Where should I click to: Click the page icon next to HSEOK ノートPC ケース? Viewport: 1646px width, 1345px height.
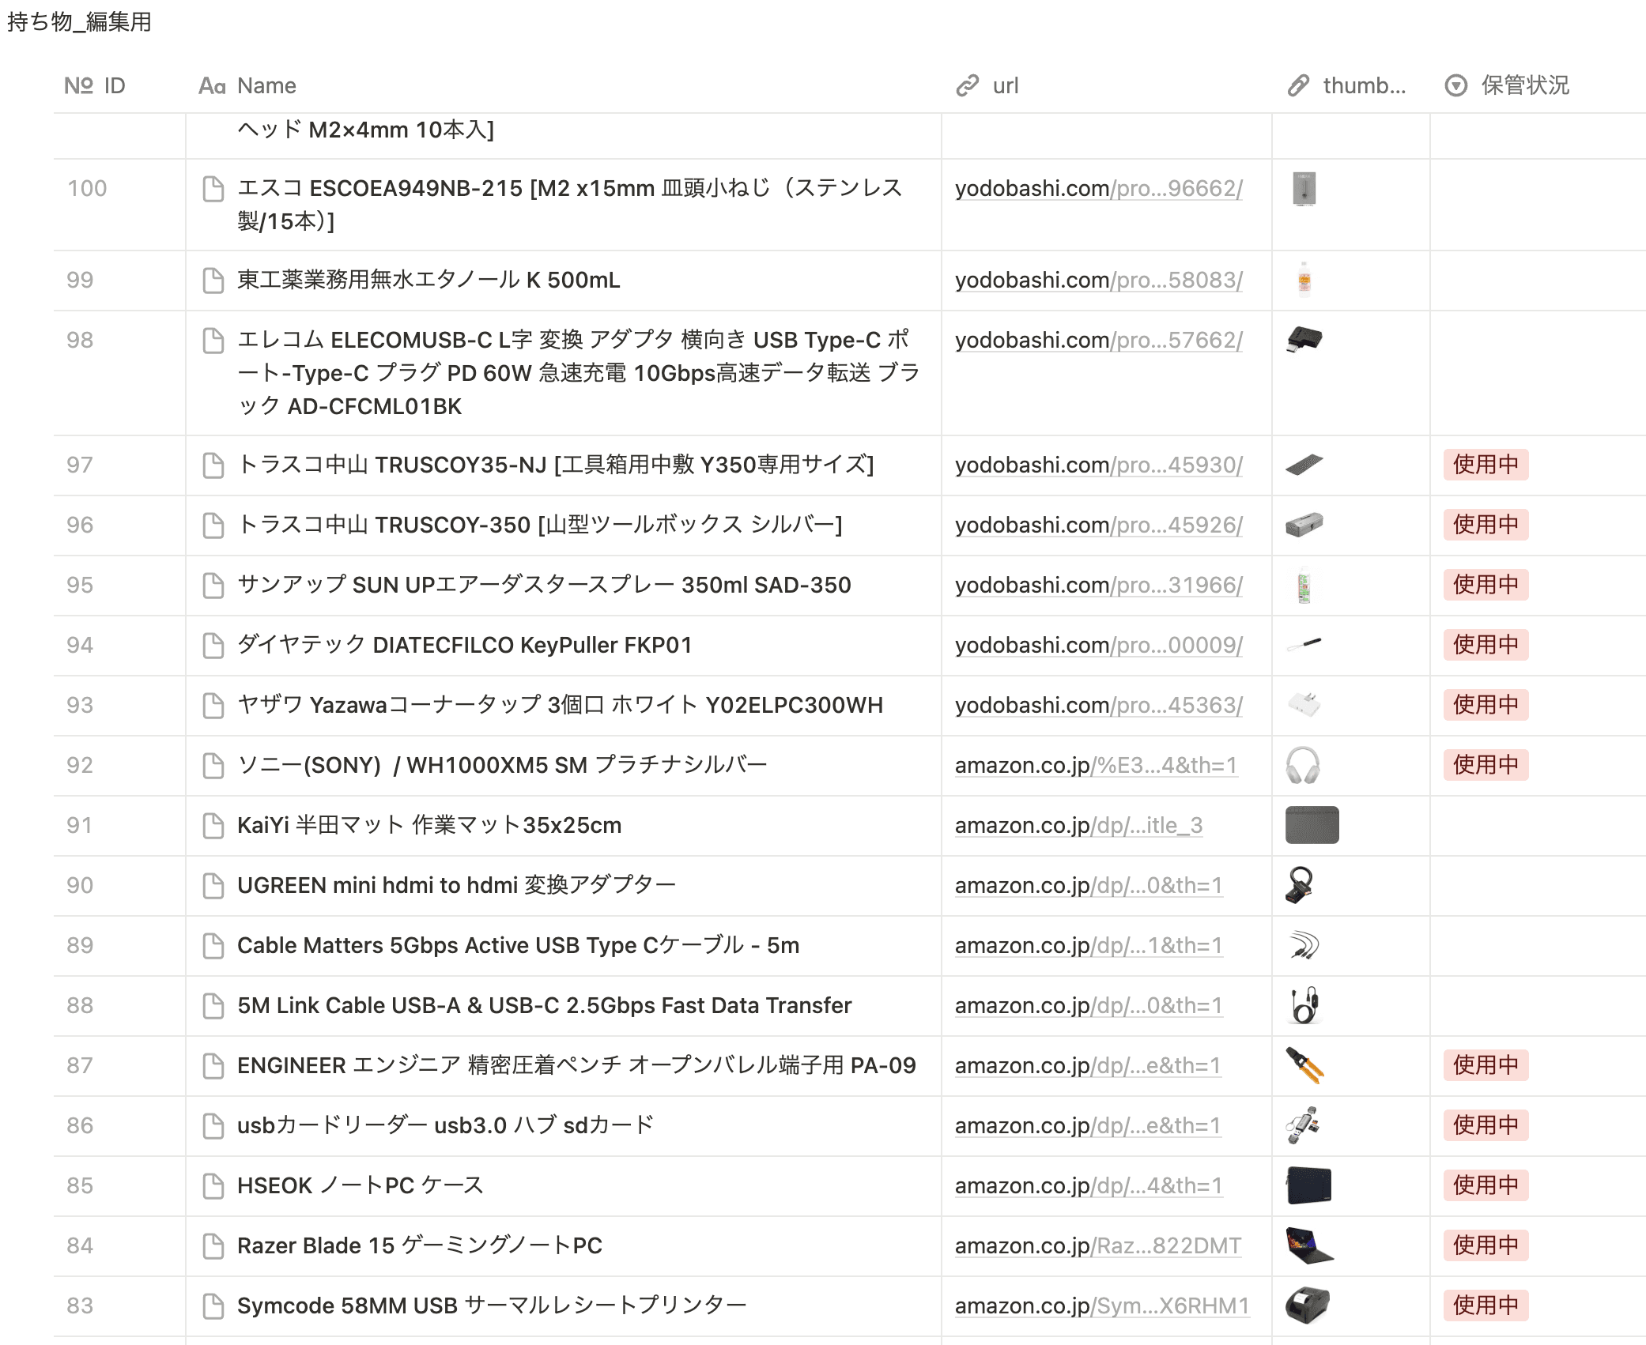pyautogui.click(x=212, y=1185)
